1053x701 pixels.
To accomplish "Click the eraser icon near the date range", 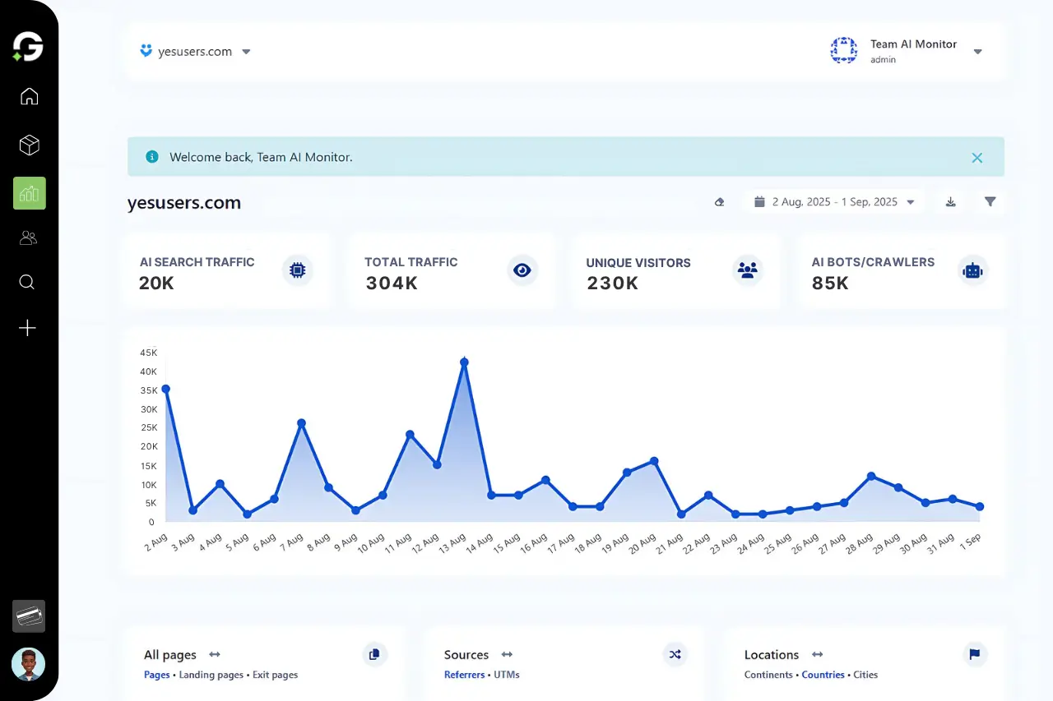I will (x=719, y=201).
